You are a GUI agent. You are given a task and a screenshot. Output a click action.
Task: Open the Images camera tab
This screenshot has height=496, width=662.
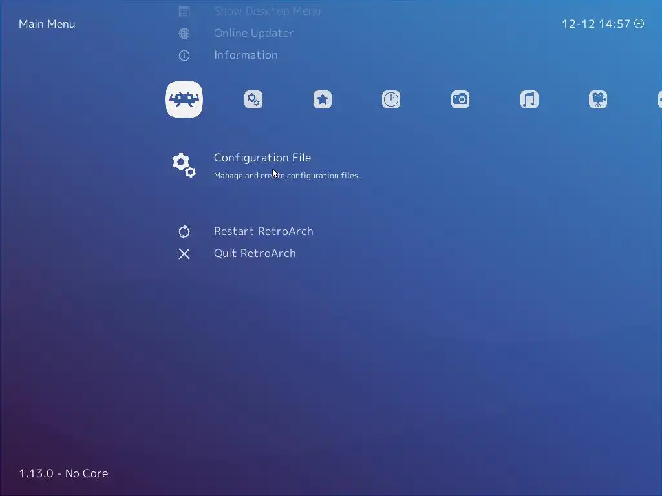tap(460, 99)
